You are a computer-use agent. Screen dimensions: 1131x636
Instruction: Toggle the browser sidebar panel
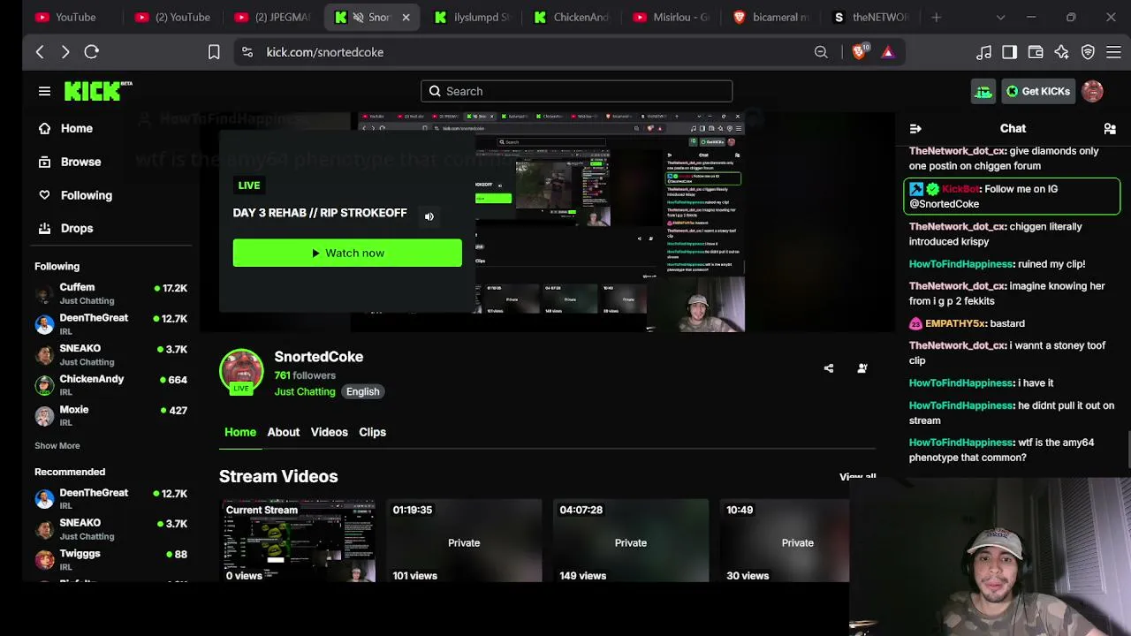(1009, 52)
